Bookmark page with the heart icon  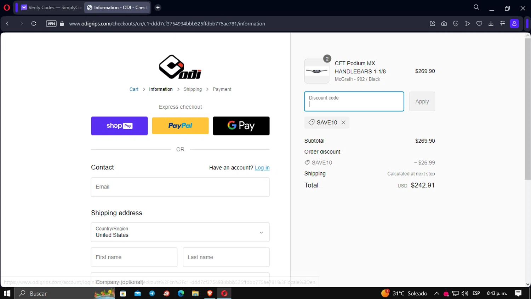coord(479,24)
